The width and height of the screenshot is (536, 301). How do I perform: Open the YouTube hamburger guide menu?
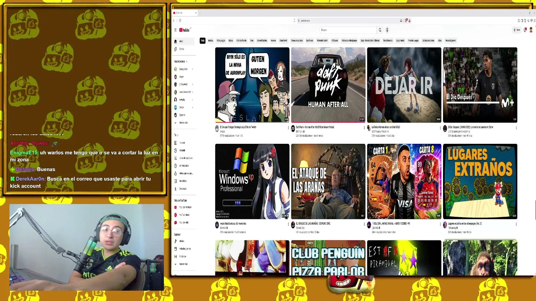pyautogui.click(x=175, y=30)
